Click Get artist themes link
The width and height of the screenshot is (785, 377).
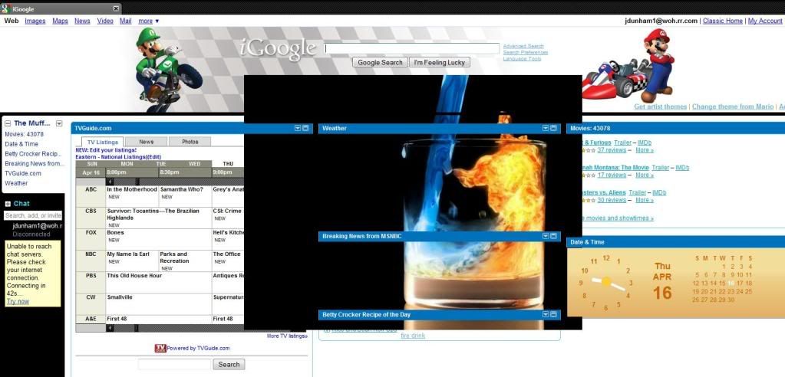661,107
